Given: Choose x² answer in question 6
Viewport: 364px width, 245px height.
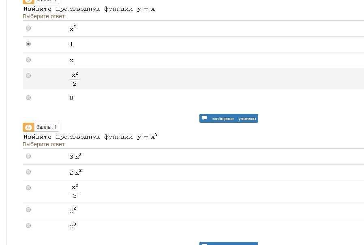Looking at the screenshot, I should [x=28, y=210].
